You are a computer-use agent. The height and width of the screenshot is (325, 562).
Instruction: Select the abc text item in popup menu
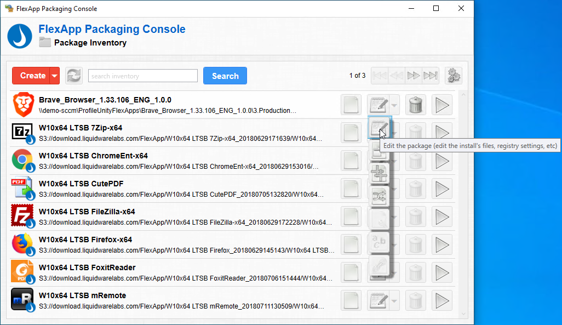[380, 243]
